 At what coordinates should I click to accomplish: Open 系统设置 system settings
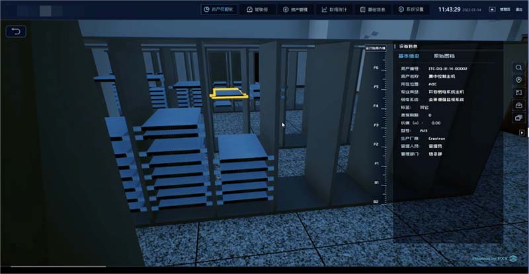[x=413, y=10]
